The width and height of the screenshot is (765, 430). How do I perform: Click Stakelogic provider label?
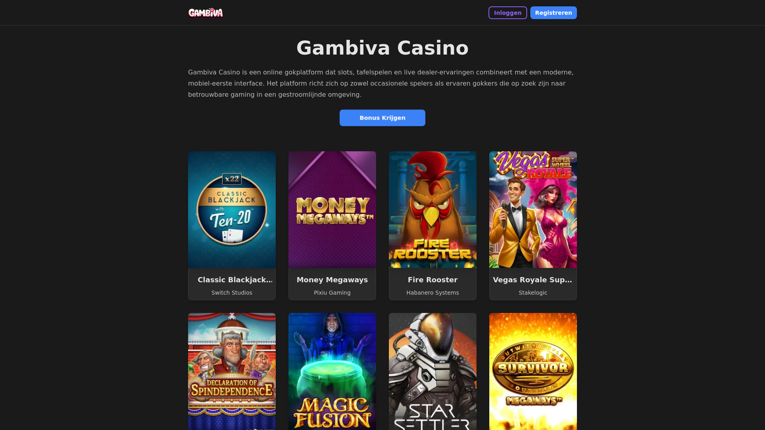click(533, 293)
